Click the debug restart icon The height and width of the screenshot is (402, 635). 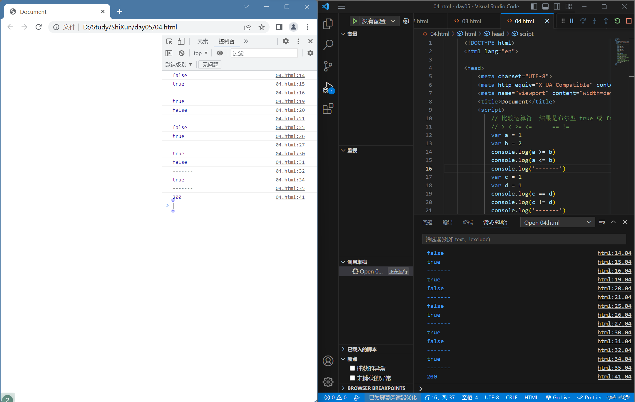617,21
